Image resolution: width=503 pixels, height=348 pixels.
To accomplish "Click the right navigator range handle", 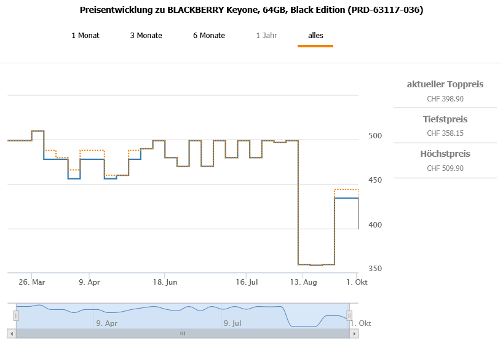I will pyautogui.click(x=349, y=315).
